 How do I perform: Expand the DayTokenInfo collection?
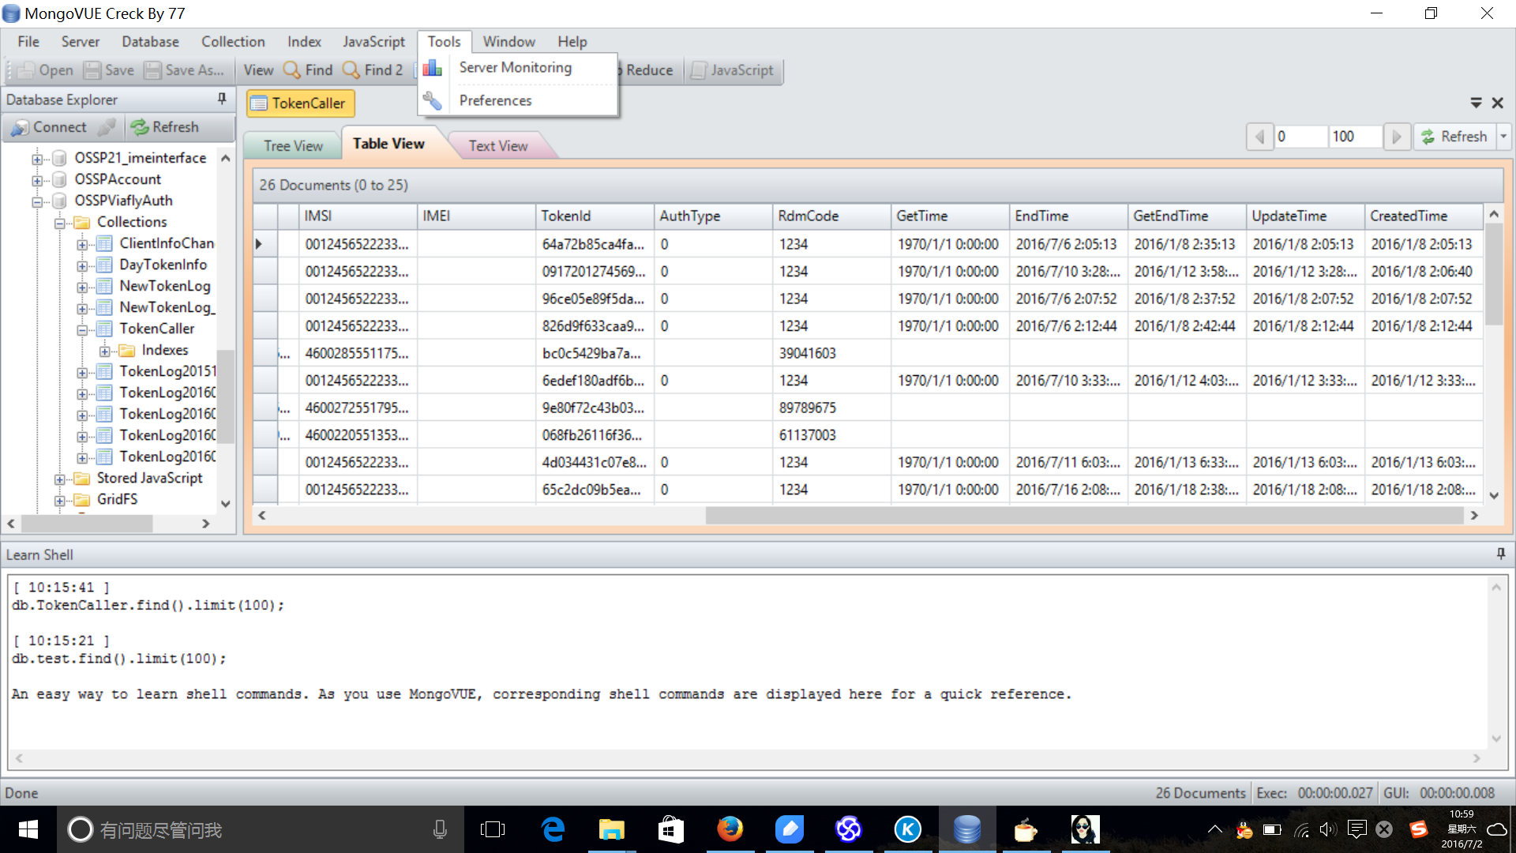(82, 266)
